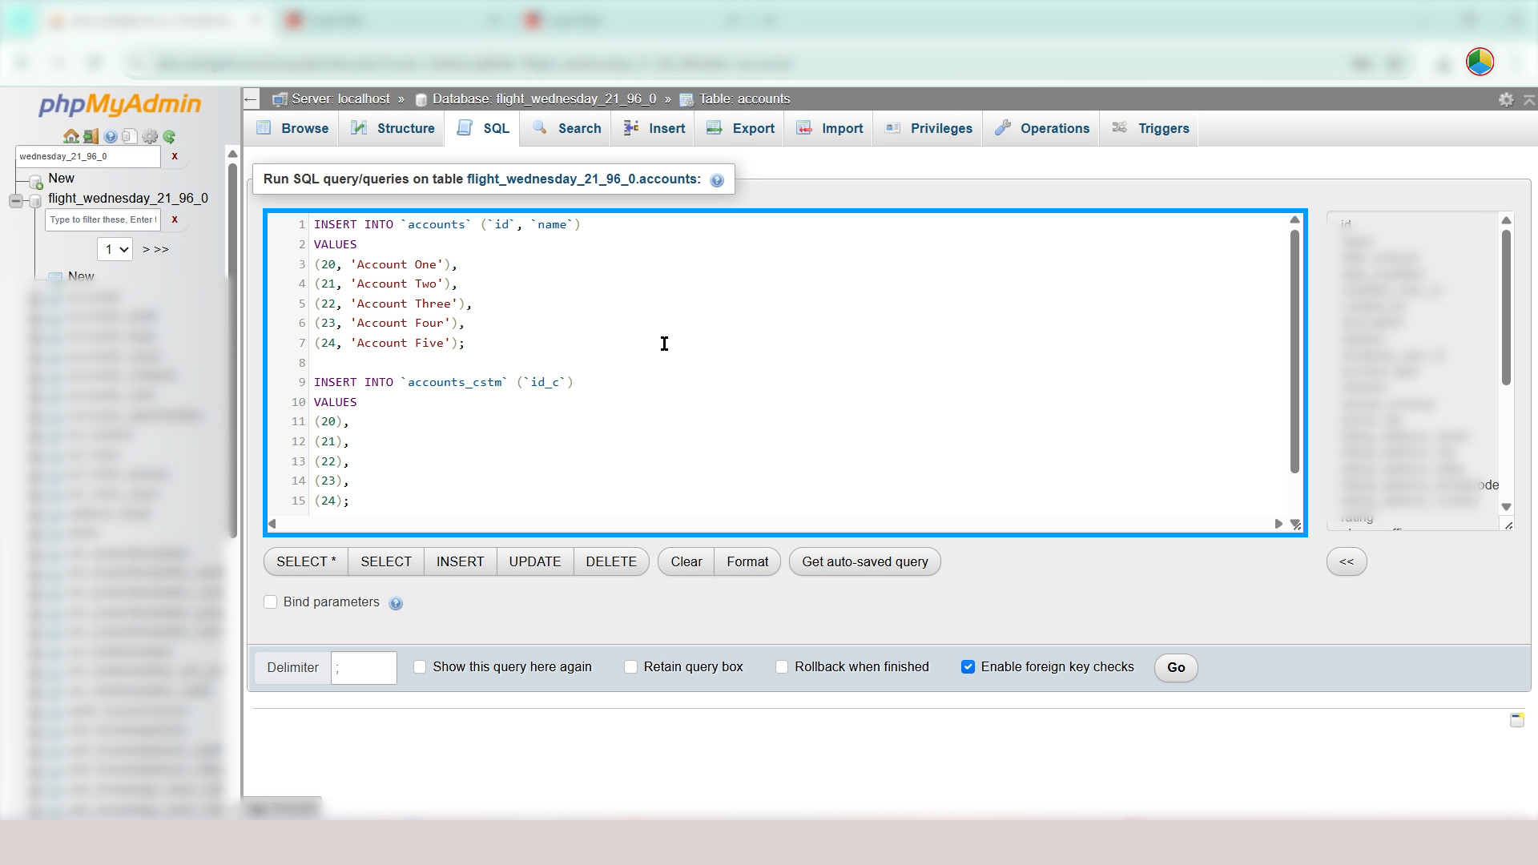1538x865 pixels.
Task: Select the SQL tab
Action: (x=482, y=128)
